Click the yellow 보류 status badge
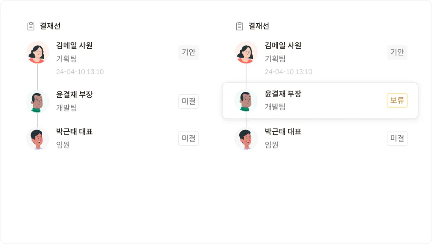This screenshot has height=244, width=432. click(x=397, y=101)
